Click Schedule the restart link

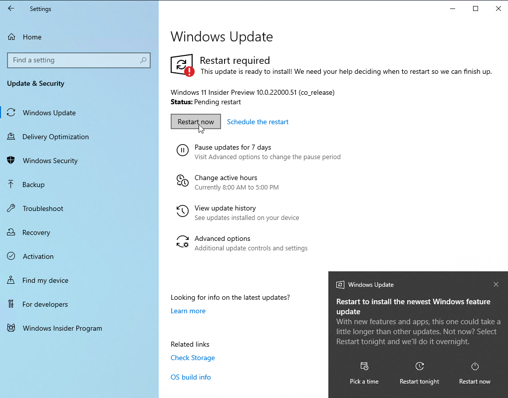pos(257,122)
